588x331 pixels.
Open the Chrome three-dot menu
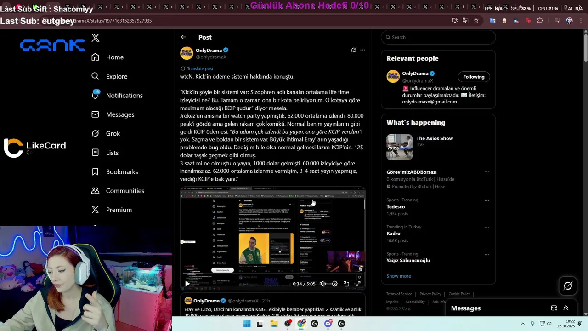point(580,21)
